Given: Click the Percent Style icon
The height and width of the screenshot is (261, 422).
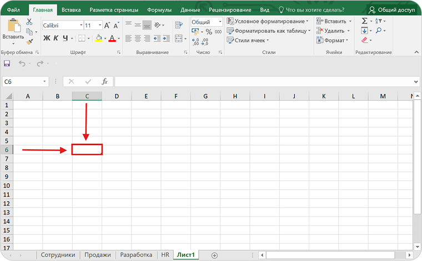Looking at the screenshot, I should [209, 32].
